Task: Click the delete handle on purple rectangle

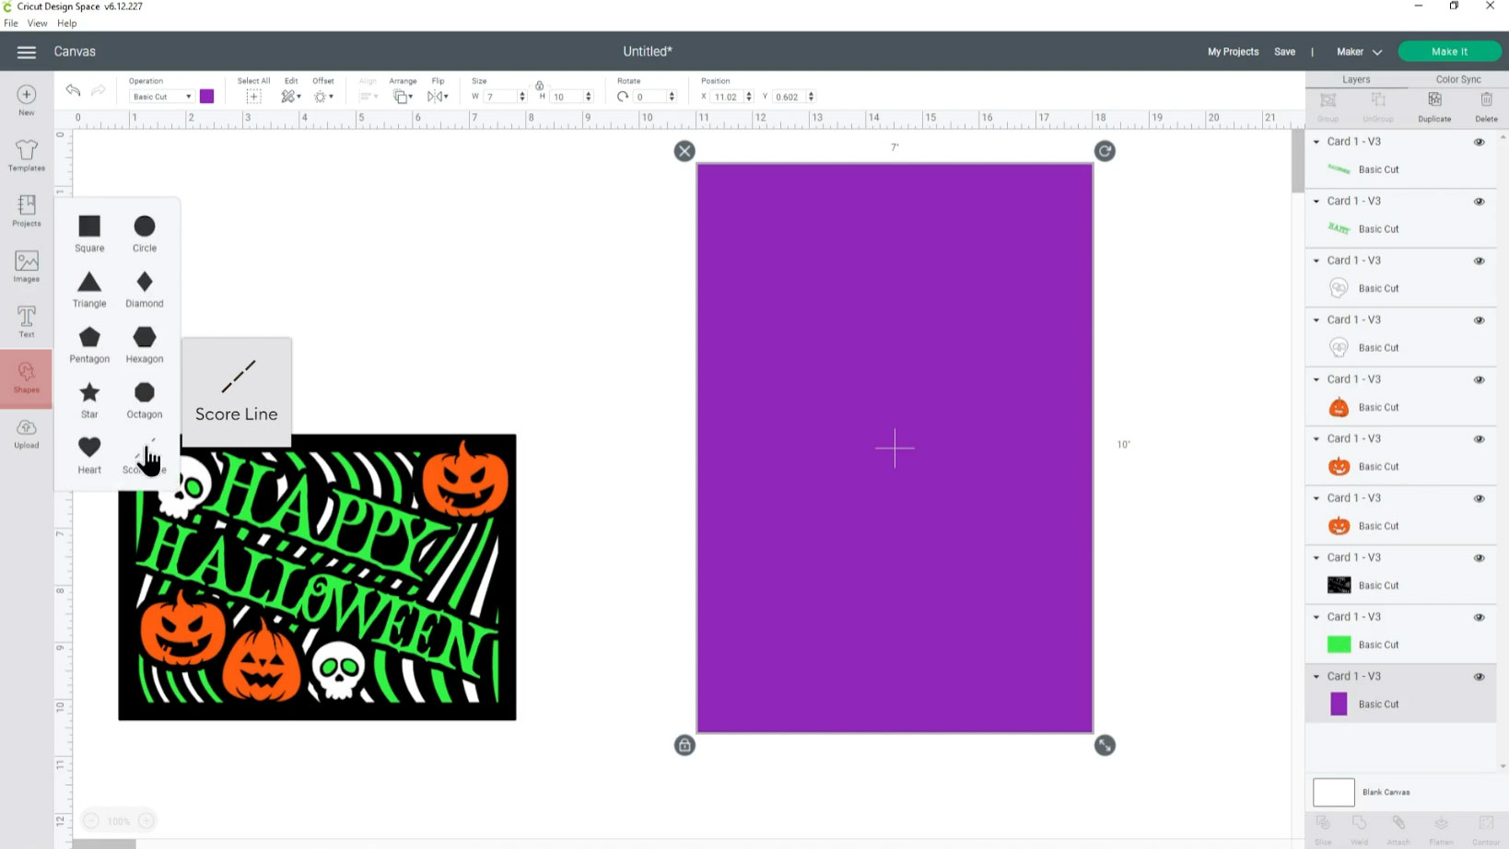Action: (x=684, y=151)
